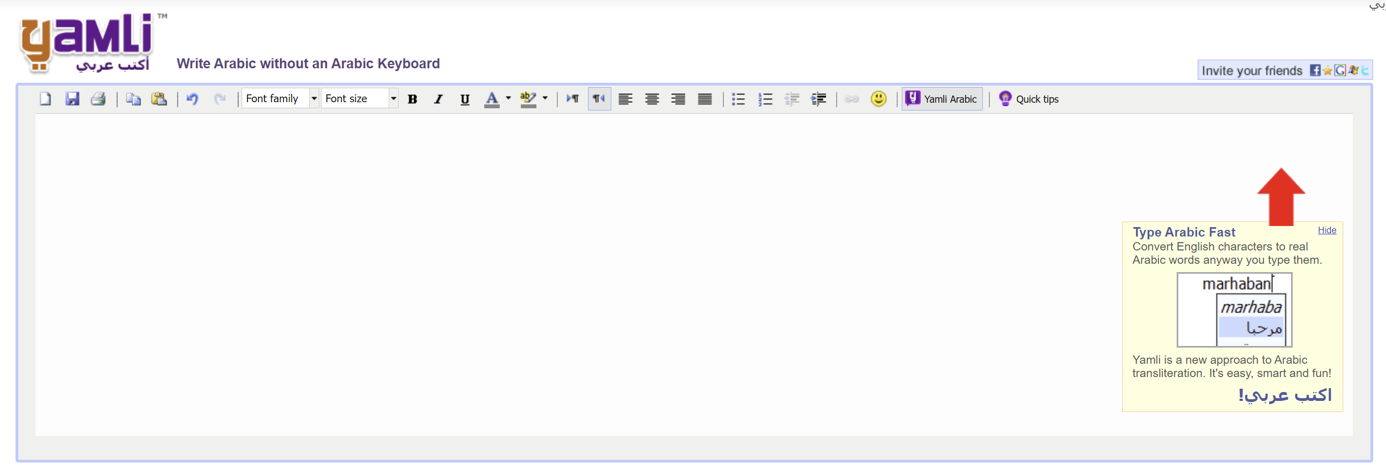This screenshot has height=467, width=1386.
Task: Print the document
Action: pyautogui.click(x=98, y=99)
